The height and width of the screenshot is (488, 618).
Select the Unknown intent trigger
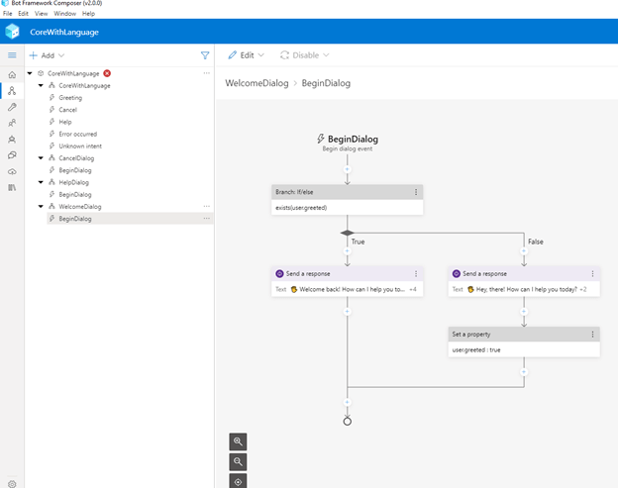click(x=77, y=146)
